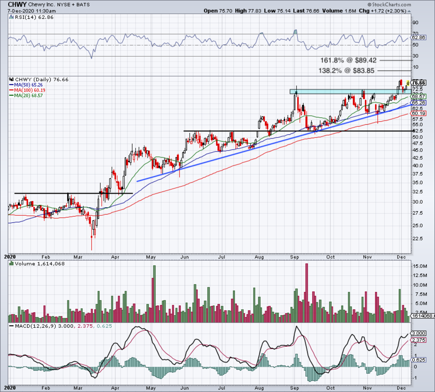435x392 pixels.
Task: Click the 76.66 last-price tag on price axis
Action: tap(419, 83)
